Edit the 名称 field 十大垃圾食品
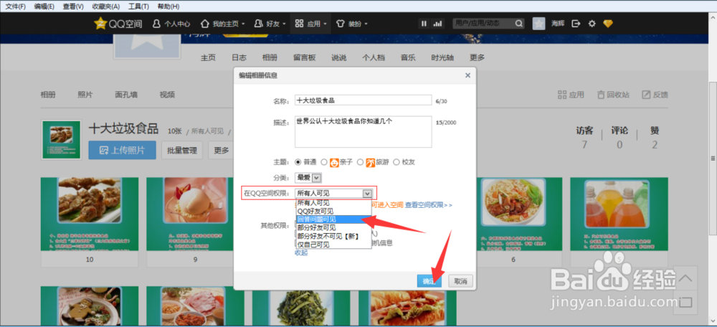This screenshot has height=327, width=717. coord(363,100)
